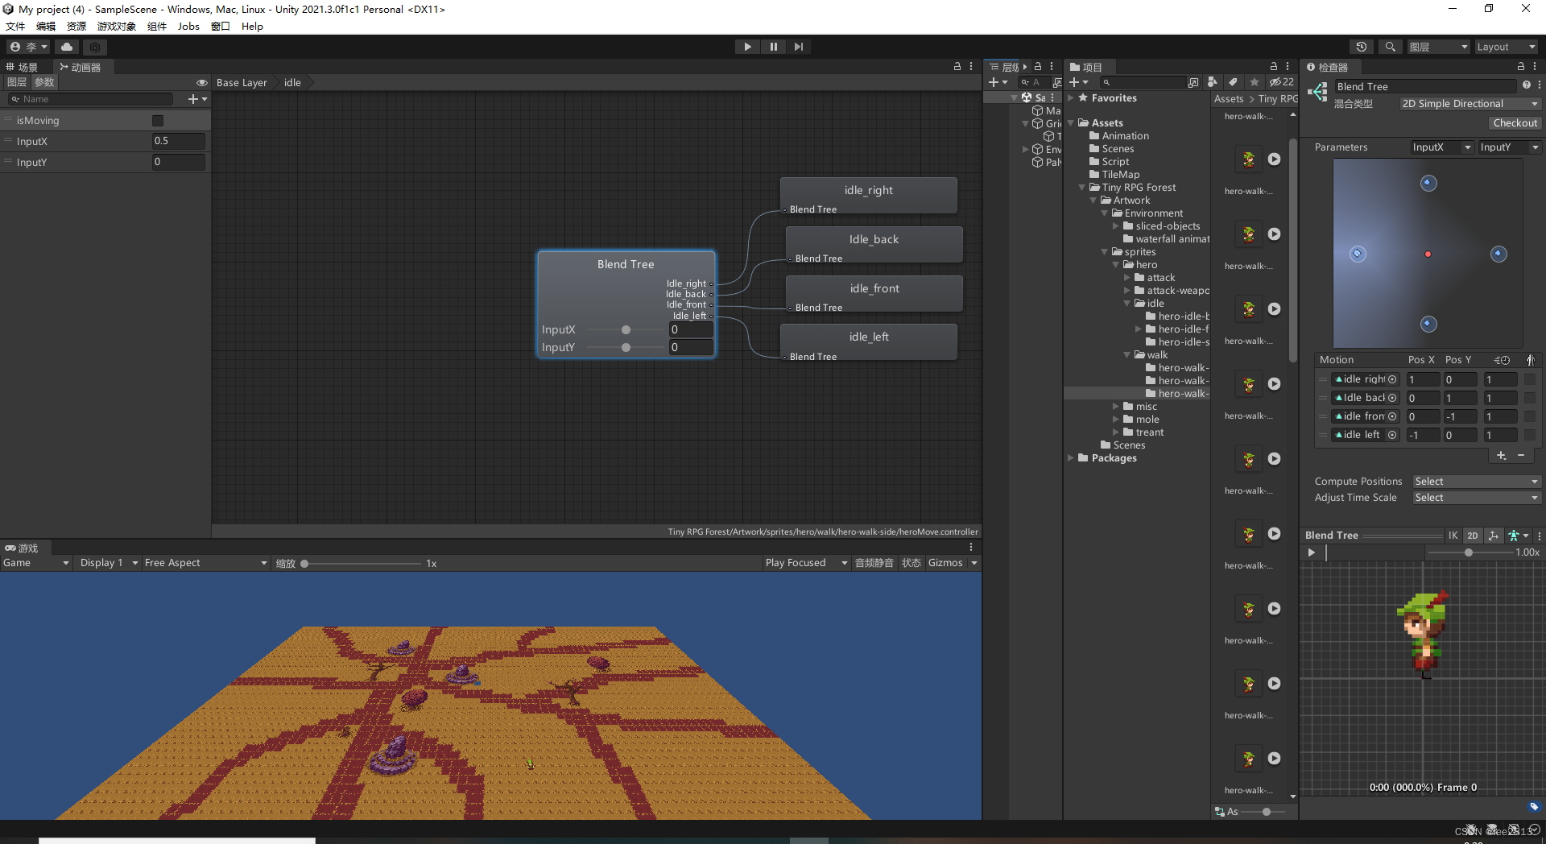Open the Play Focused dropdown
Viewport: 1546px width, 844px height.
pyautogui.click(x=806, y=563)
